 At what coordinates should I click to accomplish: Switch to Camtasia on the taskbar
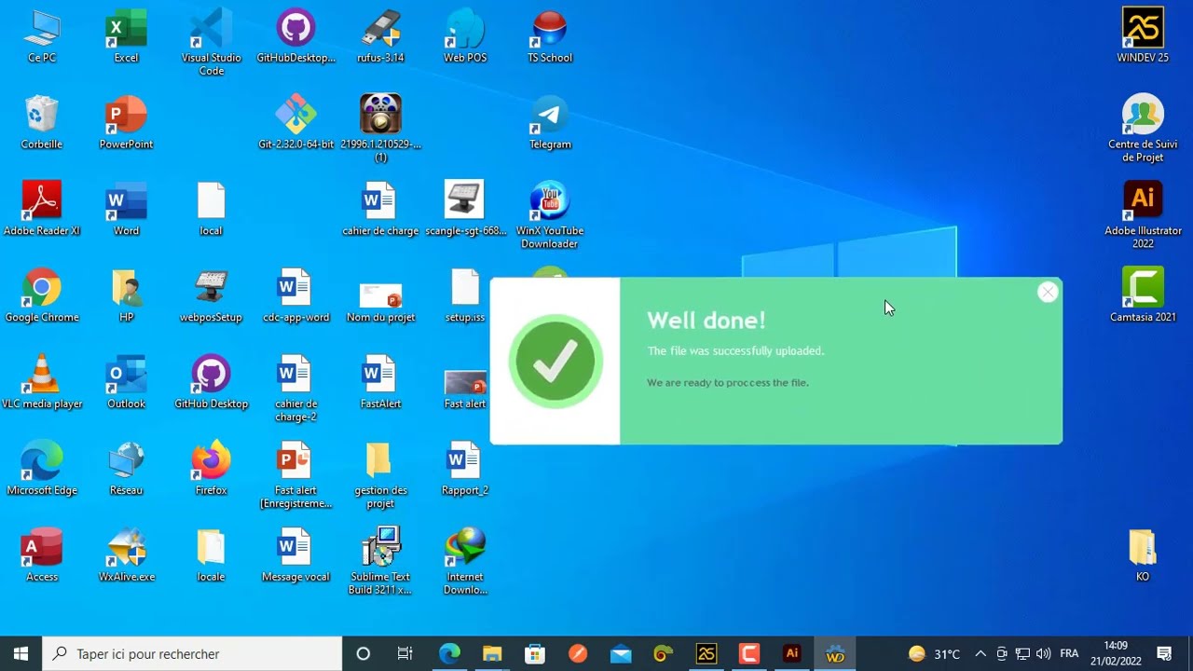[x=749, y=653]
